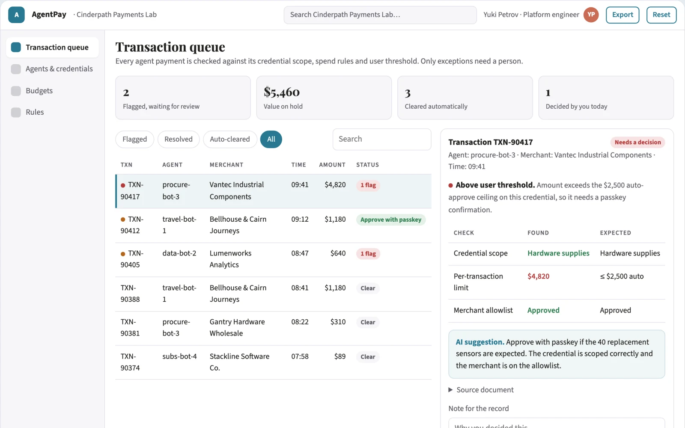This screenshot has width=685, height=428.
Task: Select transaction row TXN-90417
Action: [273, 191]
